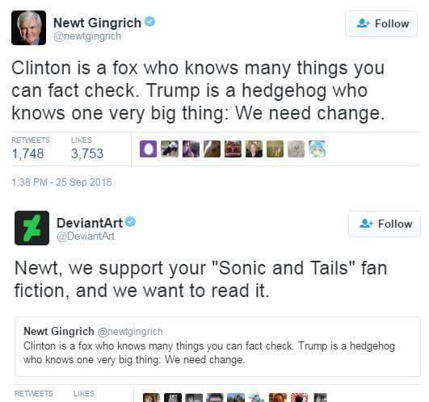The image size is (429, 402).
Task: Click the Newt Gingrich display name
Action: click(97, 23)
